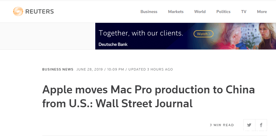
Task: Click the JUNE 28, 2019 publish date
Action: [x=89, y=69]
